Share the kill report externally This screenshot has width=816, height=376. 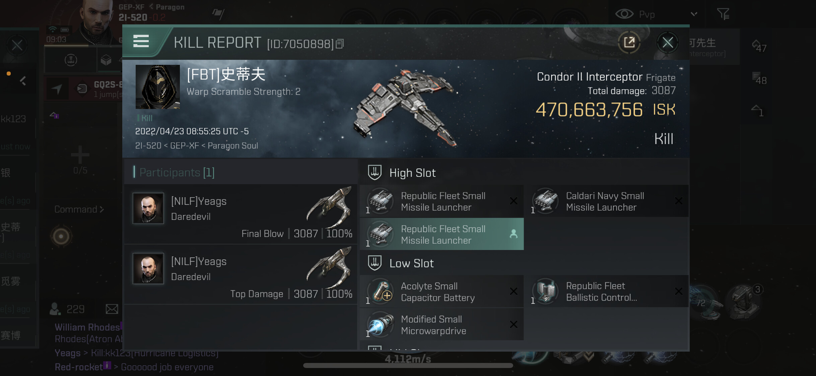(629, 42)
